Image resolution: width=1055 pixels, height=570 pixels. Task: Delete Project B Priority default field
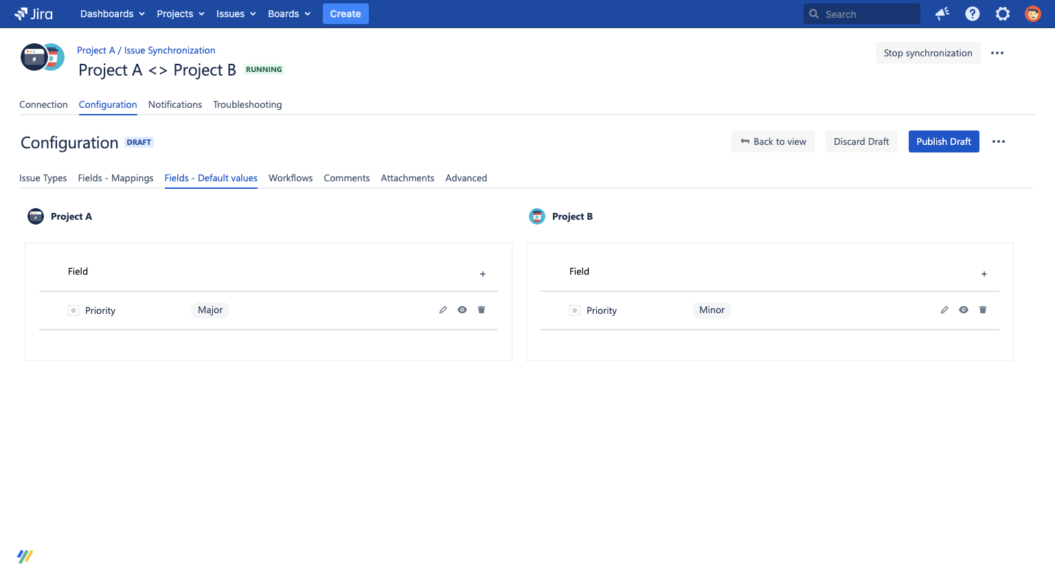tap(983, 310)
